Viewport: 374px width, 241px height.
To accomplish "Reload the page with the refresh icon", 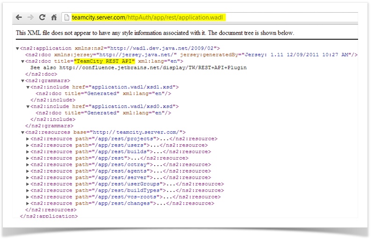I will [x=42, y=17].
